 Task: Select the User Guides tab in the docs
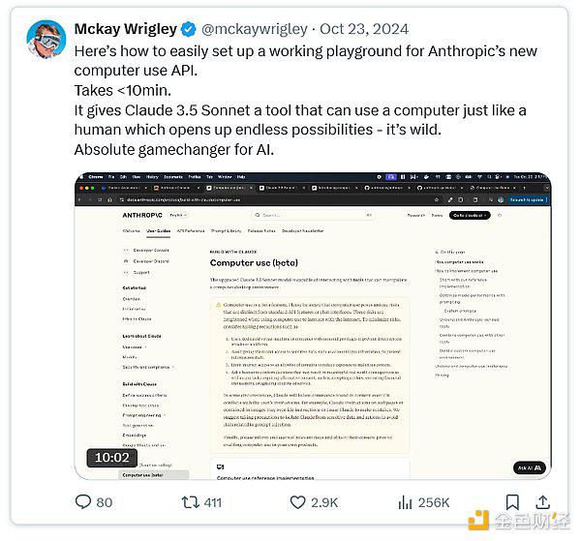pyautogui.click(x=158, y=230)
